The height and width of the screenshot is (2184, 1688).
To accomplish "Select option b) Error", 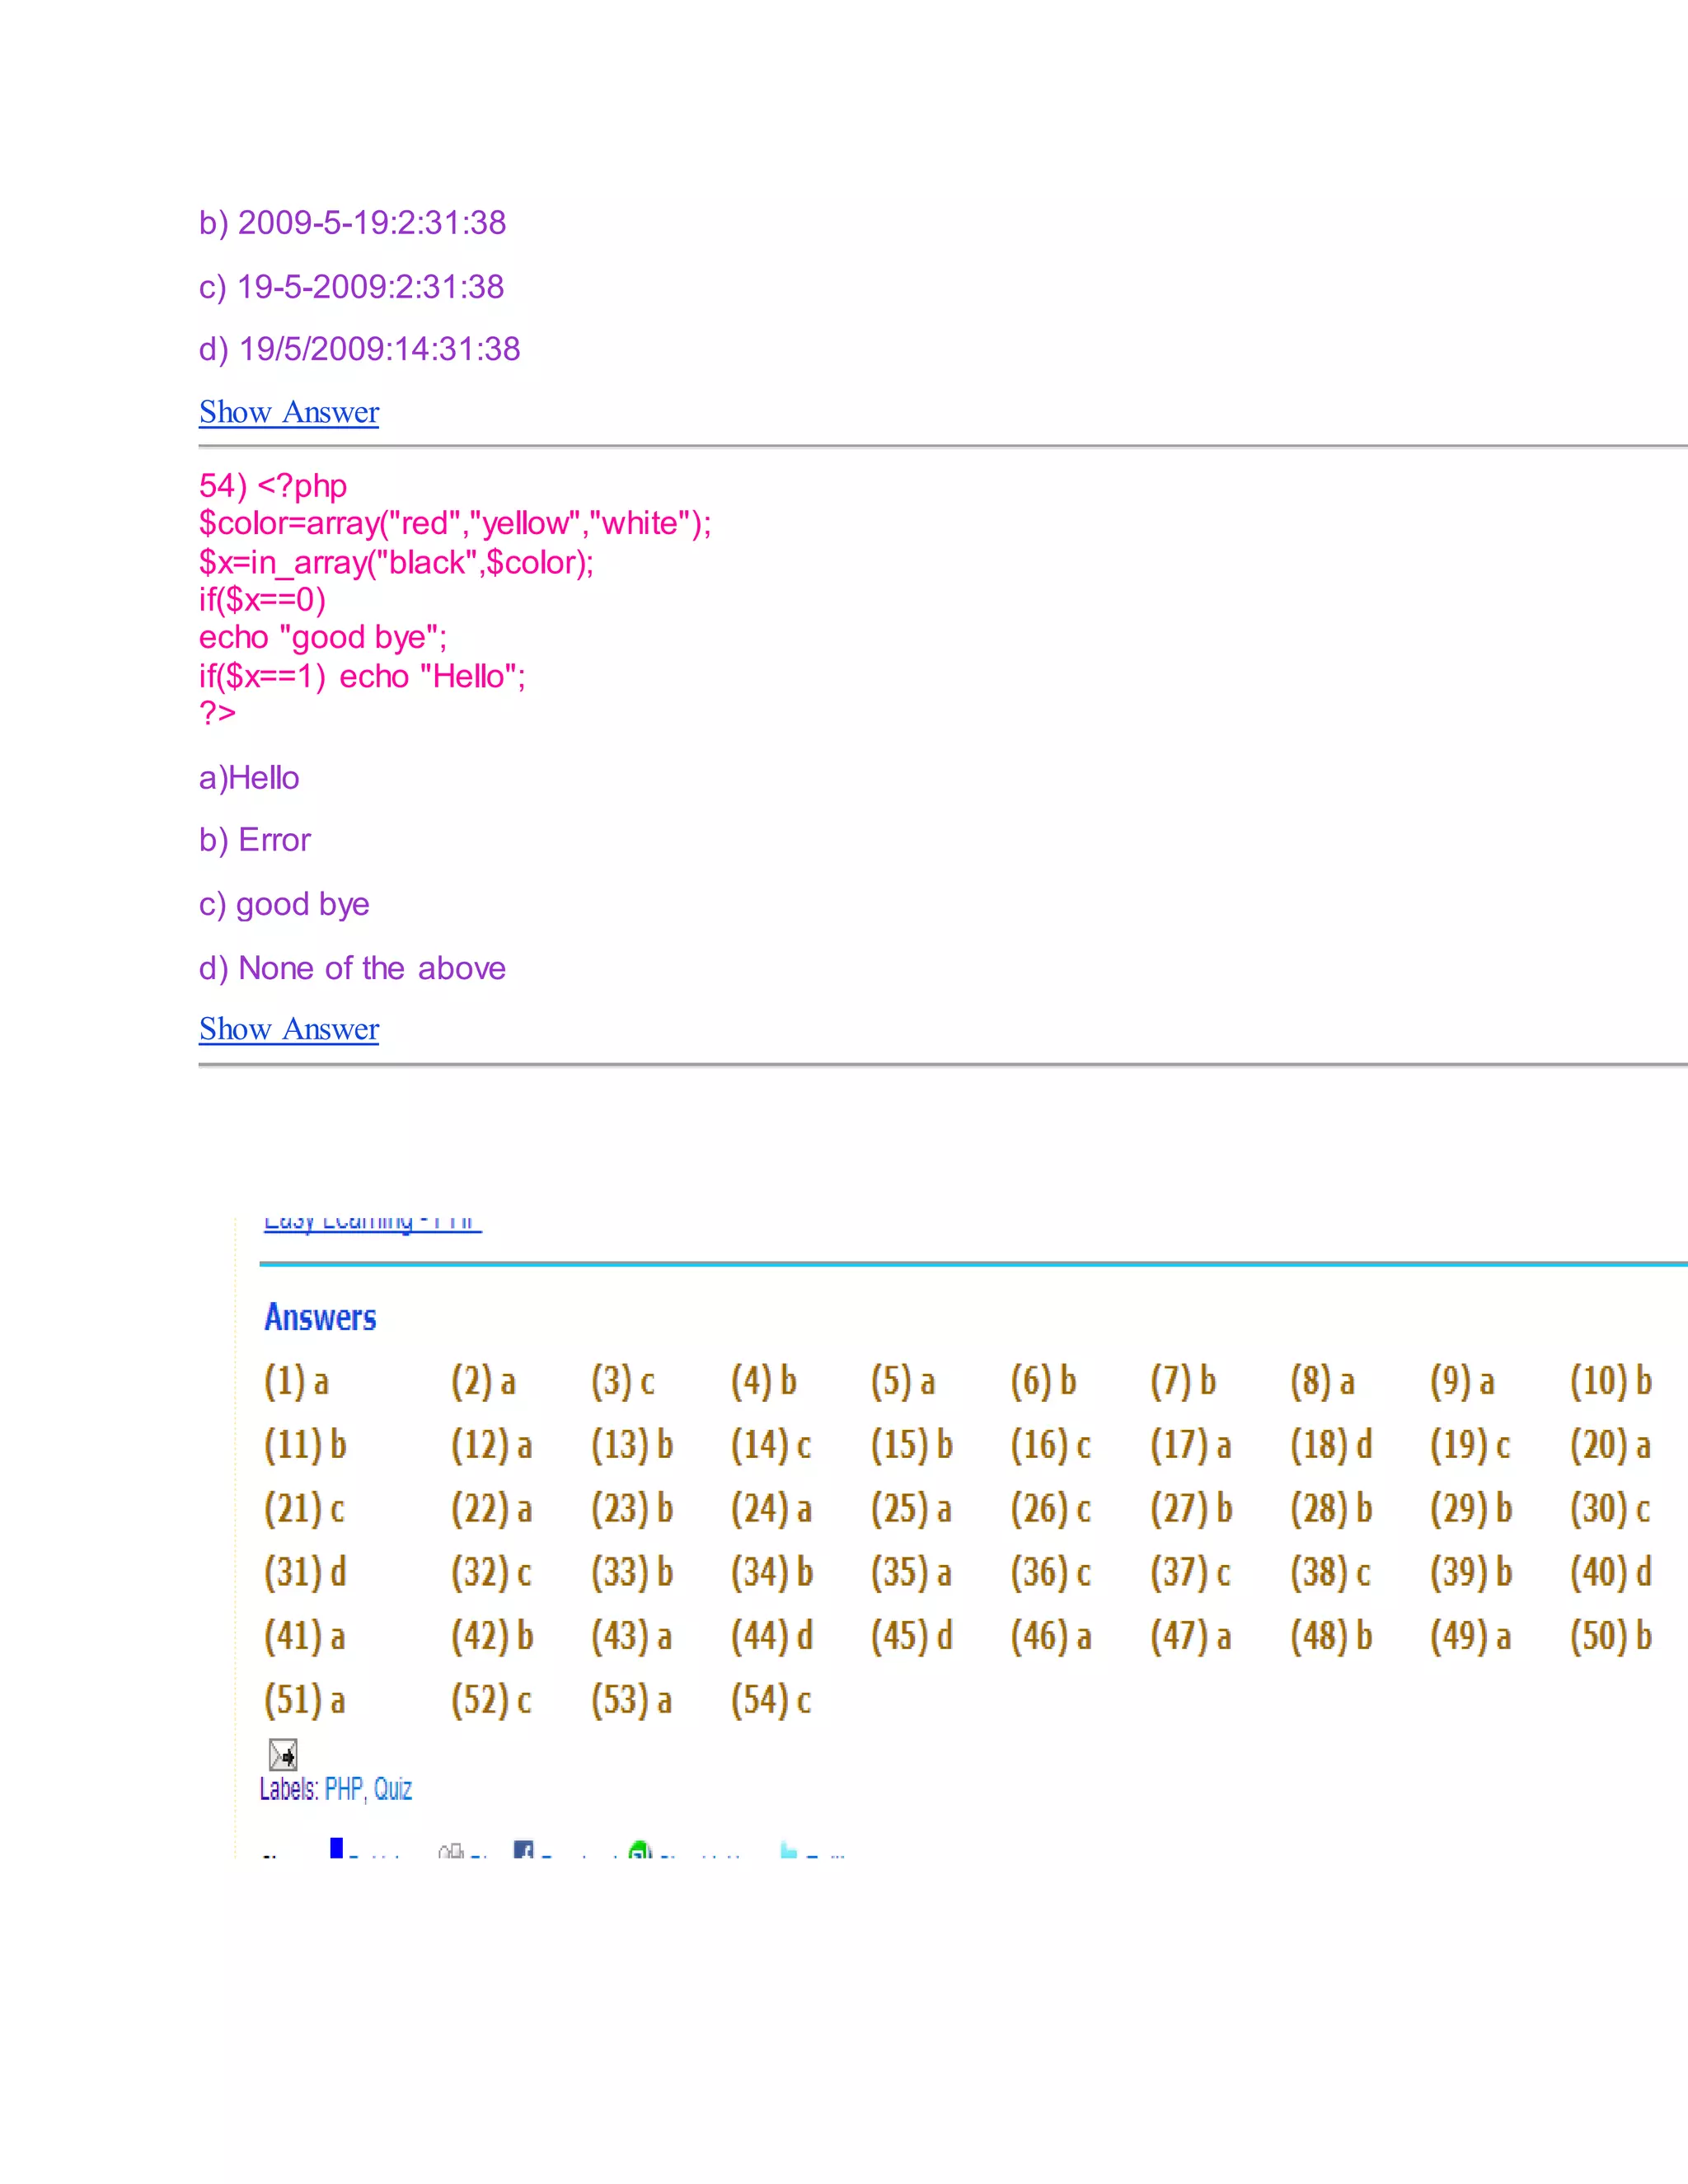I will (x=255, y=840).
